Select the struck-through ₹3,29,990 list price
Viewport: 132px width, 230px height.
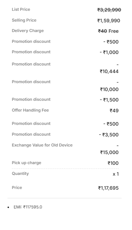(109, 10)
